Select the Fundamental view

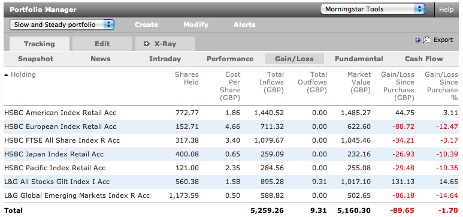[359, 59]
